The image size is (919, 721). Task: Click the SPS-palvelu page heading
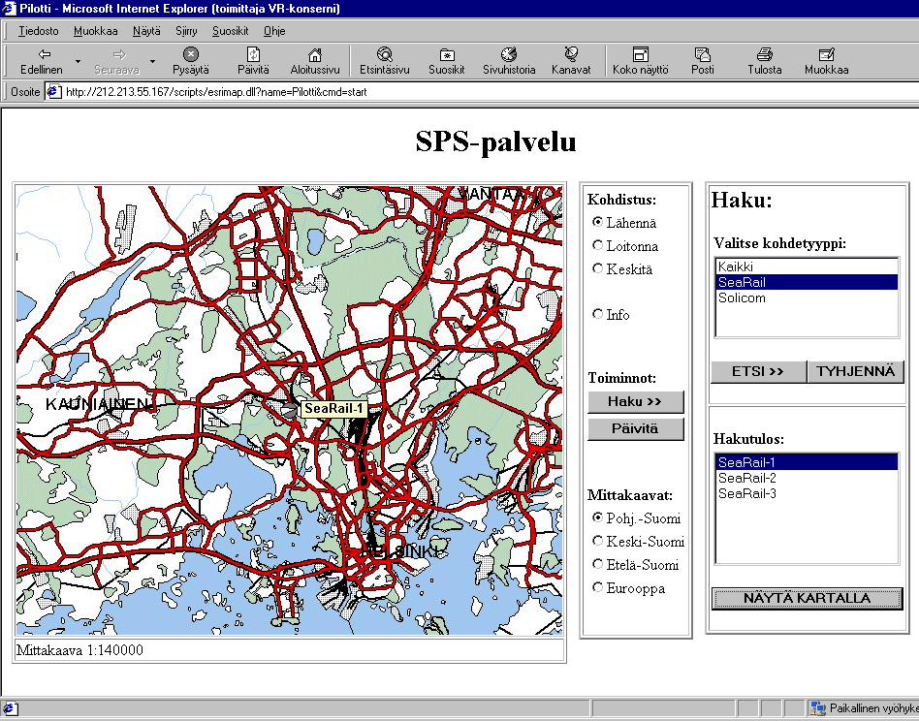point(495,141)
